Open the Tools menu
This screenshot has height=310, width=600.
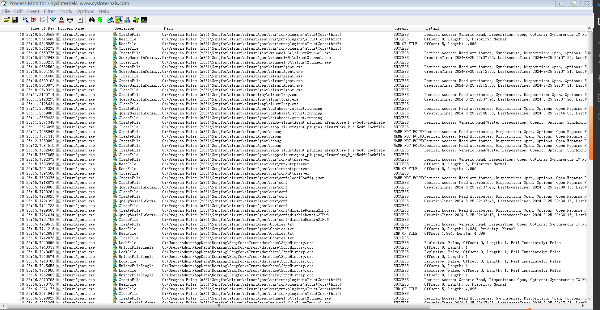tap(66, 11)
